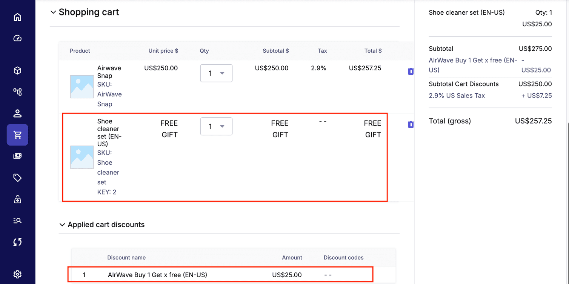The width and height of the screenshot is (569, 284).
Task: Open the AIrWave Buy 1 Get x free discount row
Action: click(x=157, y=275)
